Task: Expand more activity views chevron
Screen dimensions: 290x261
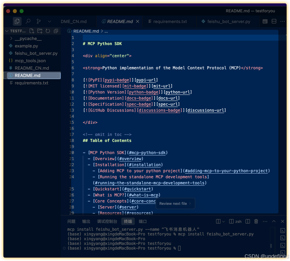Action: point(49,22)
